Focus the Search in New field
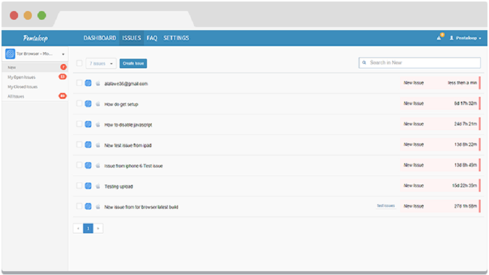This screenshot has width=489, height=275. [x=419, y=63]
